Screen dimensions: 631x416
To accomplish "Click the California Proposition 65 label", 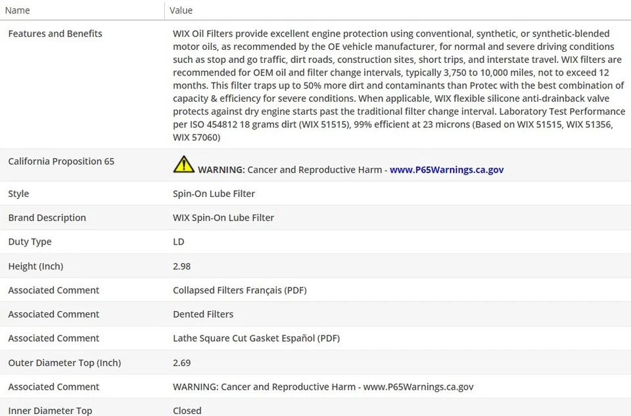I will 61,161.
